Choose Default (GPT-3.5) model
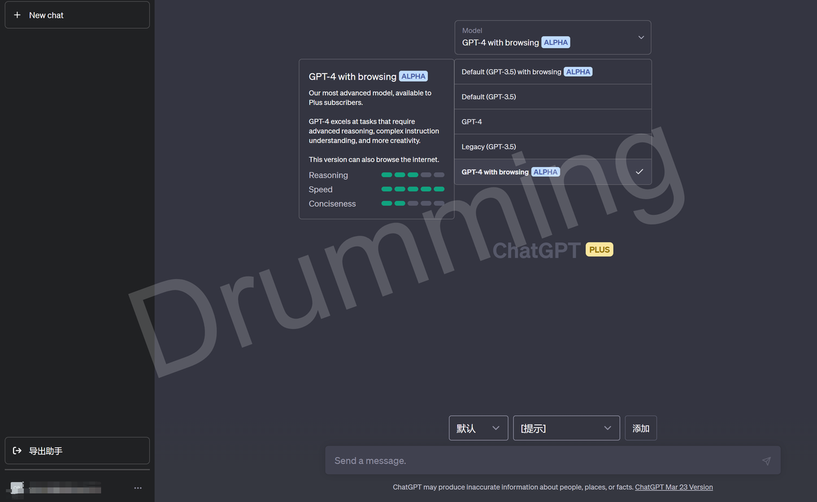Viewport: 817px width, 502px height. 489,97
